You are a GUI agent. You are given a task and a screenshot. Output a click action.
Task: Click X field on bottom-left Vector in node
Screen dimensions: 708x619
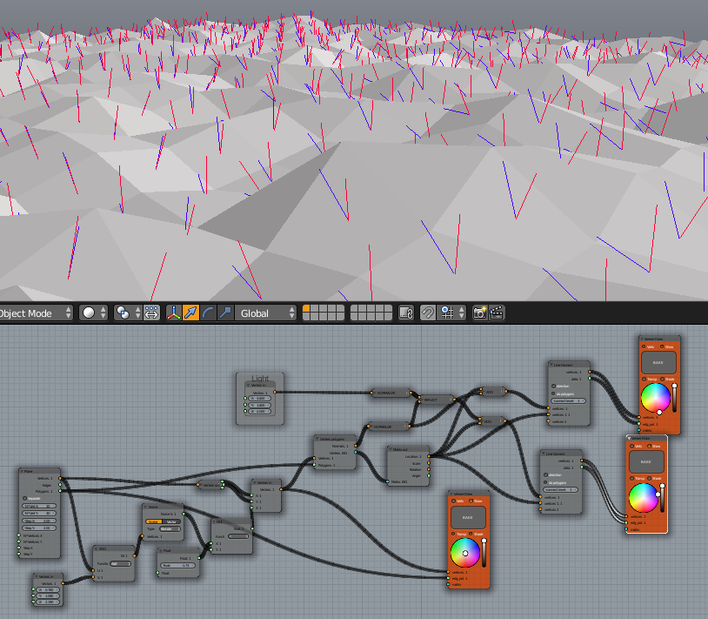coord(48,590)
